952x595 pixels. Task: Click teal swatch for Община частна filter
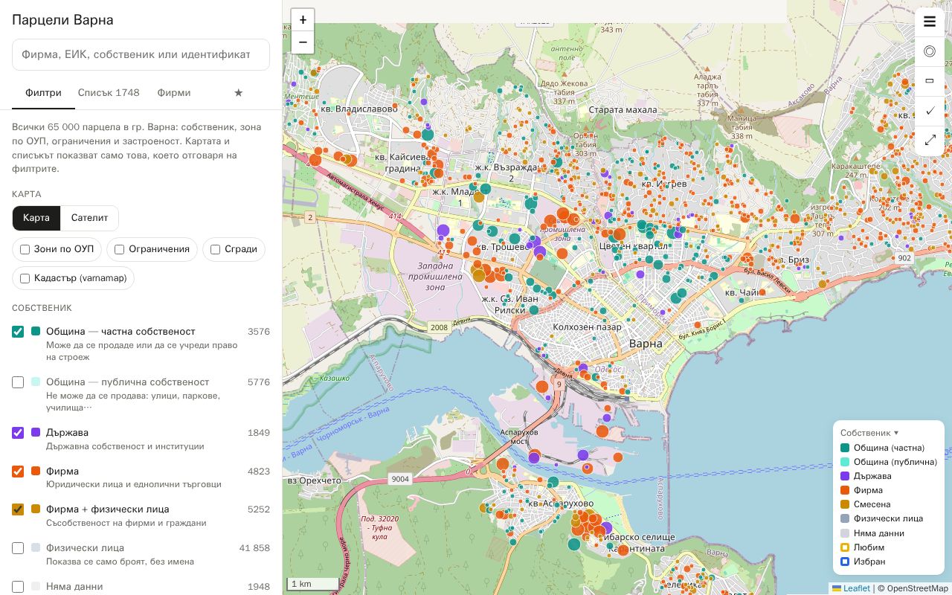pos(36,332)
